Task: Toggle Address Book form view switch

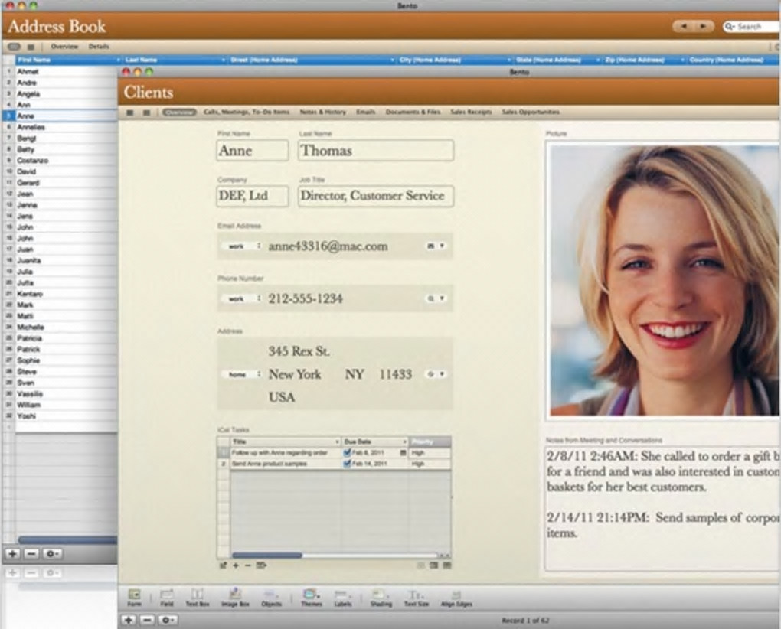Action: [14, 47]
